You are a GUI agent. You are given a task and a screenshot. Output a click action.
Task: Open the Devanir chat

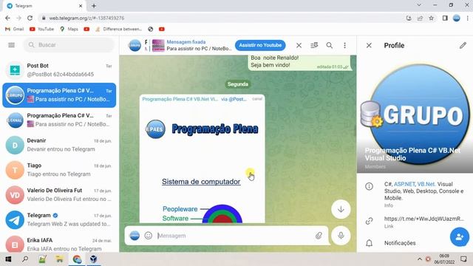click(59, 145)
